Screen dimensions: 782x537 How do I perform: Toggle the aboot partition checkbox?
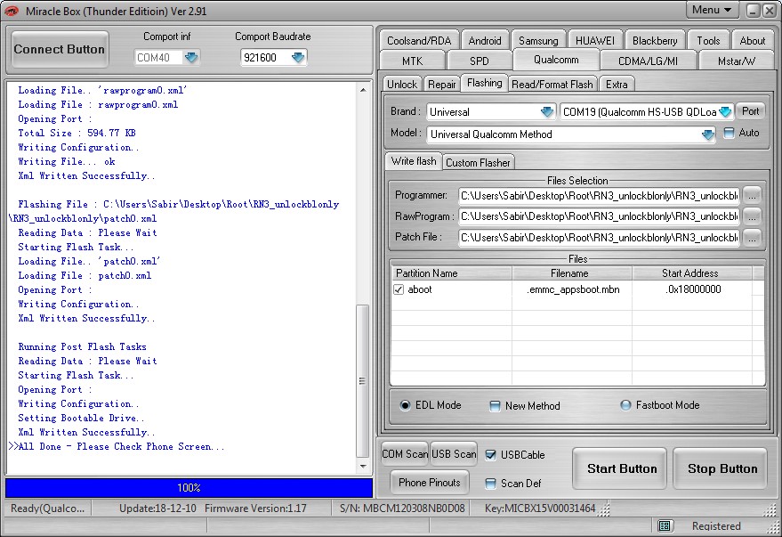tap(399, 289)
